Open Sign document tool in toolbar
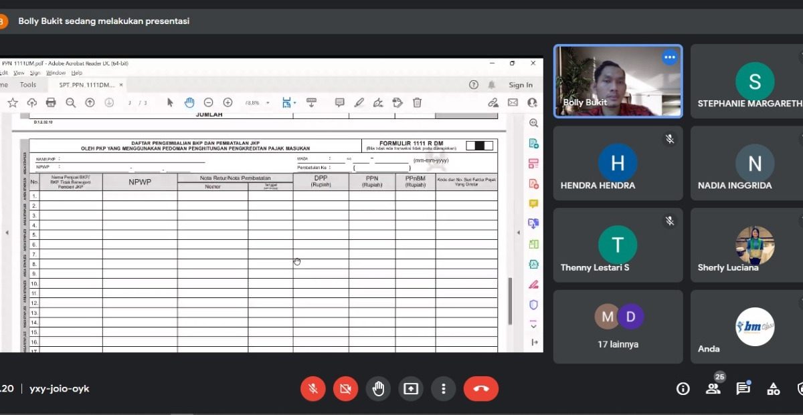 tap(378, 103)
